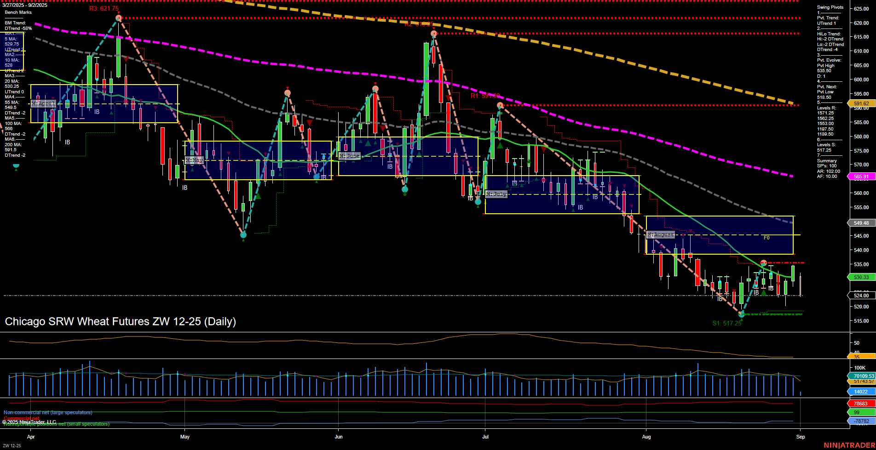Click the S1: 517.25 support label
This screenshot has width=876, height=450.
(728, 323)
